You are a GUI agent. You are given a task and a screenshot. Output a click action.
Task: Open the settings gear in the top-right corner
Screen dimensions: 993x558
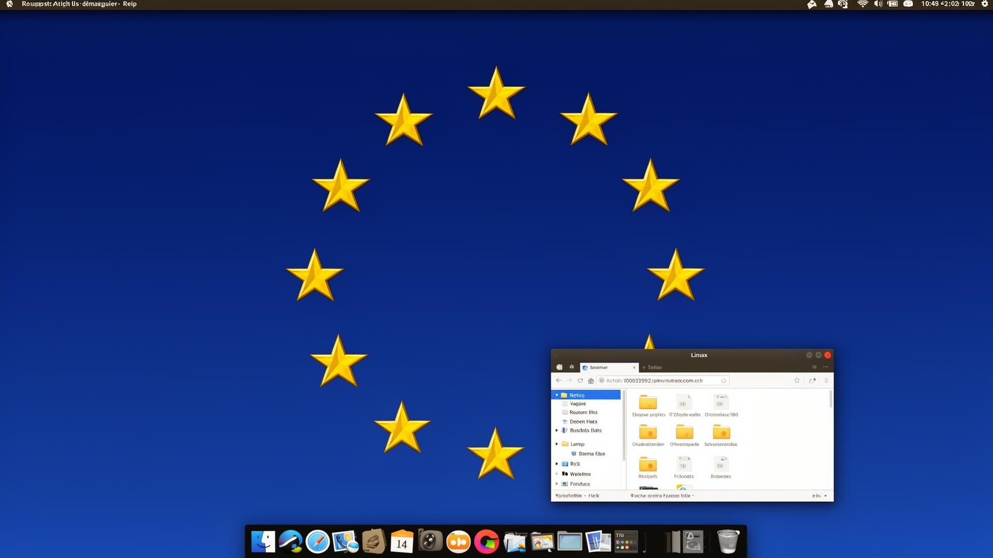click(x=985, y=4)
